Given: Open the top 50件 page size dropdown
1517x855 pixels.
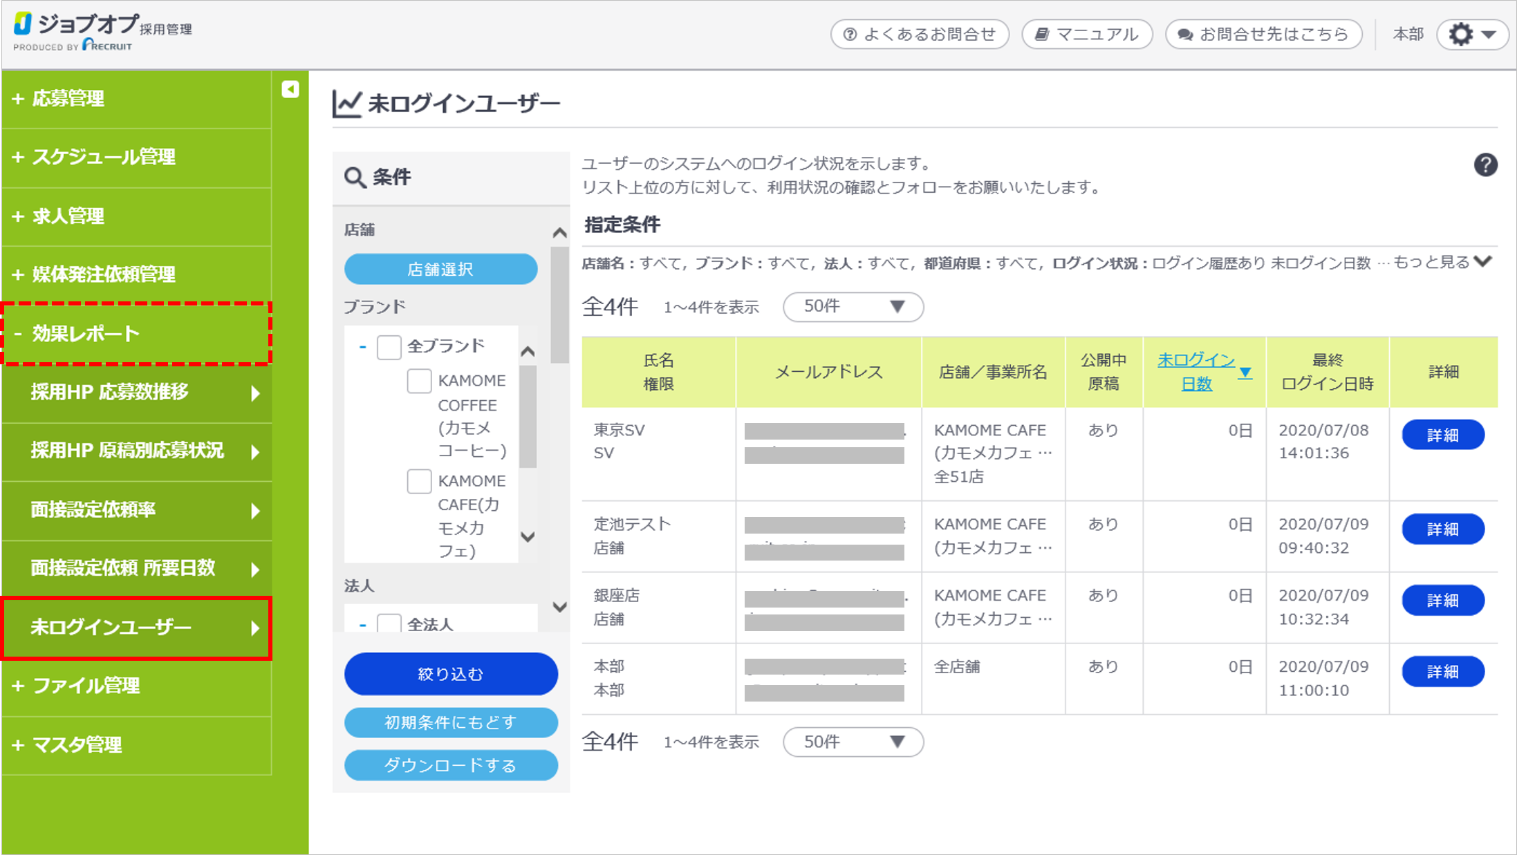Looking at the screenshot, I should click(x=853, y=307).
